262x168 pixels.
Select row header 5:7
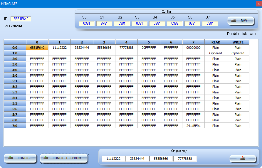pos(15,115)
